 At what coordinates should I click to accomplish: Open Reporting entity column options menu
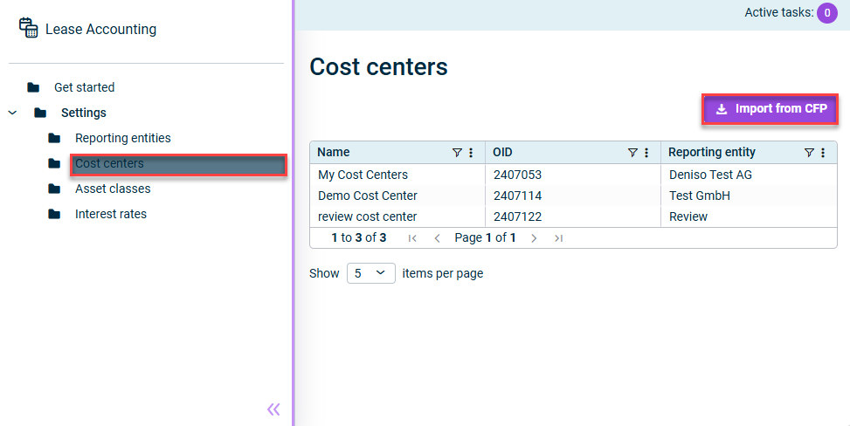click(823, 153)
